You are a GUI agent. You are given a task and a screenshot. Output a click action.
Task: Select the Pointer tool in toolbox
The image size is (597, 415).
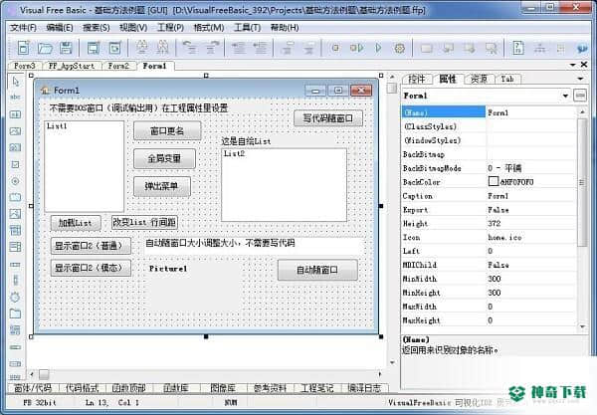15,81
